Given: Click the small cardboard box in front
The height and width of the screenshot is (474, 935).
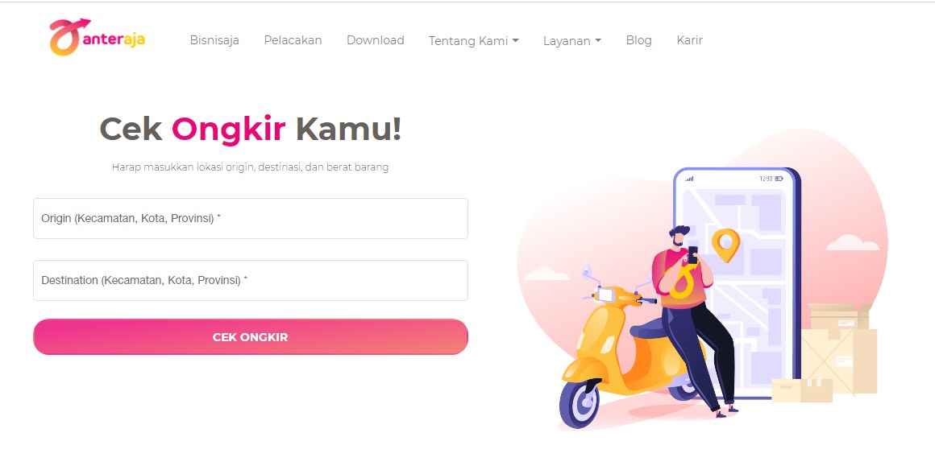Looking at the screenshot, I should tap(801, 390).
